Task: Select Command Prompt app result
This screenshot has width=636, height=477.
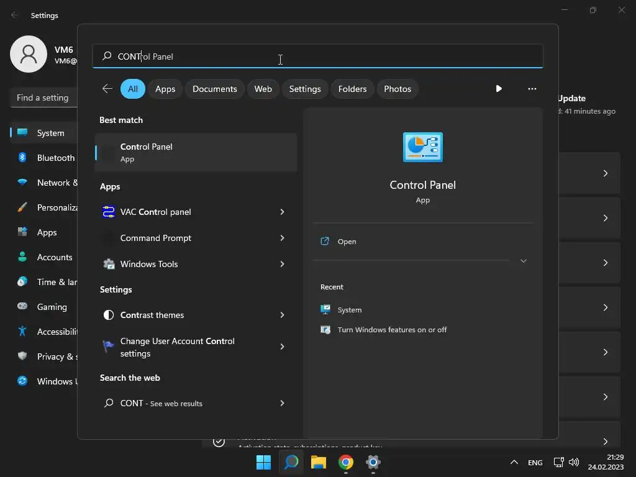Action: (x=196, y=238)
